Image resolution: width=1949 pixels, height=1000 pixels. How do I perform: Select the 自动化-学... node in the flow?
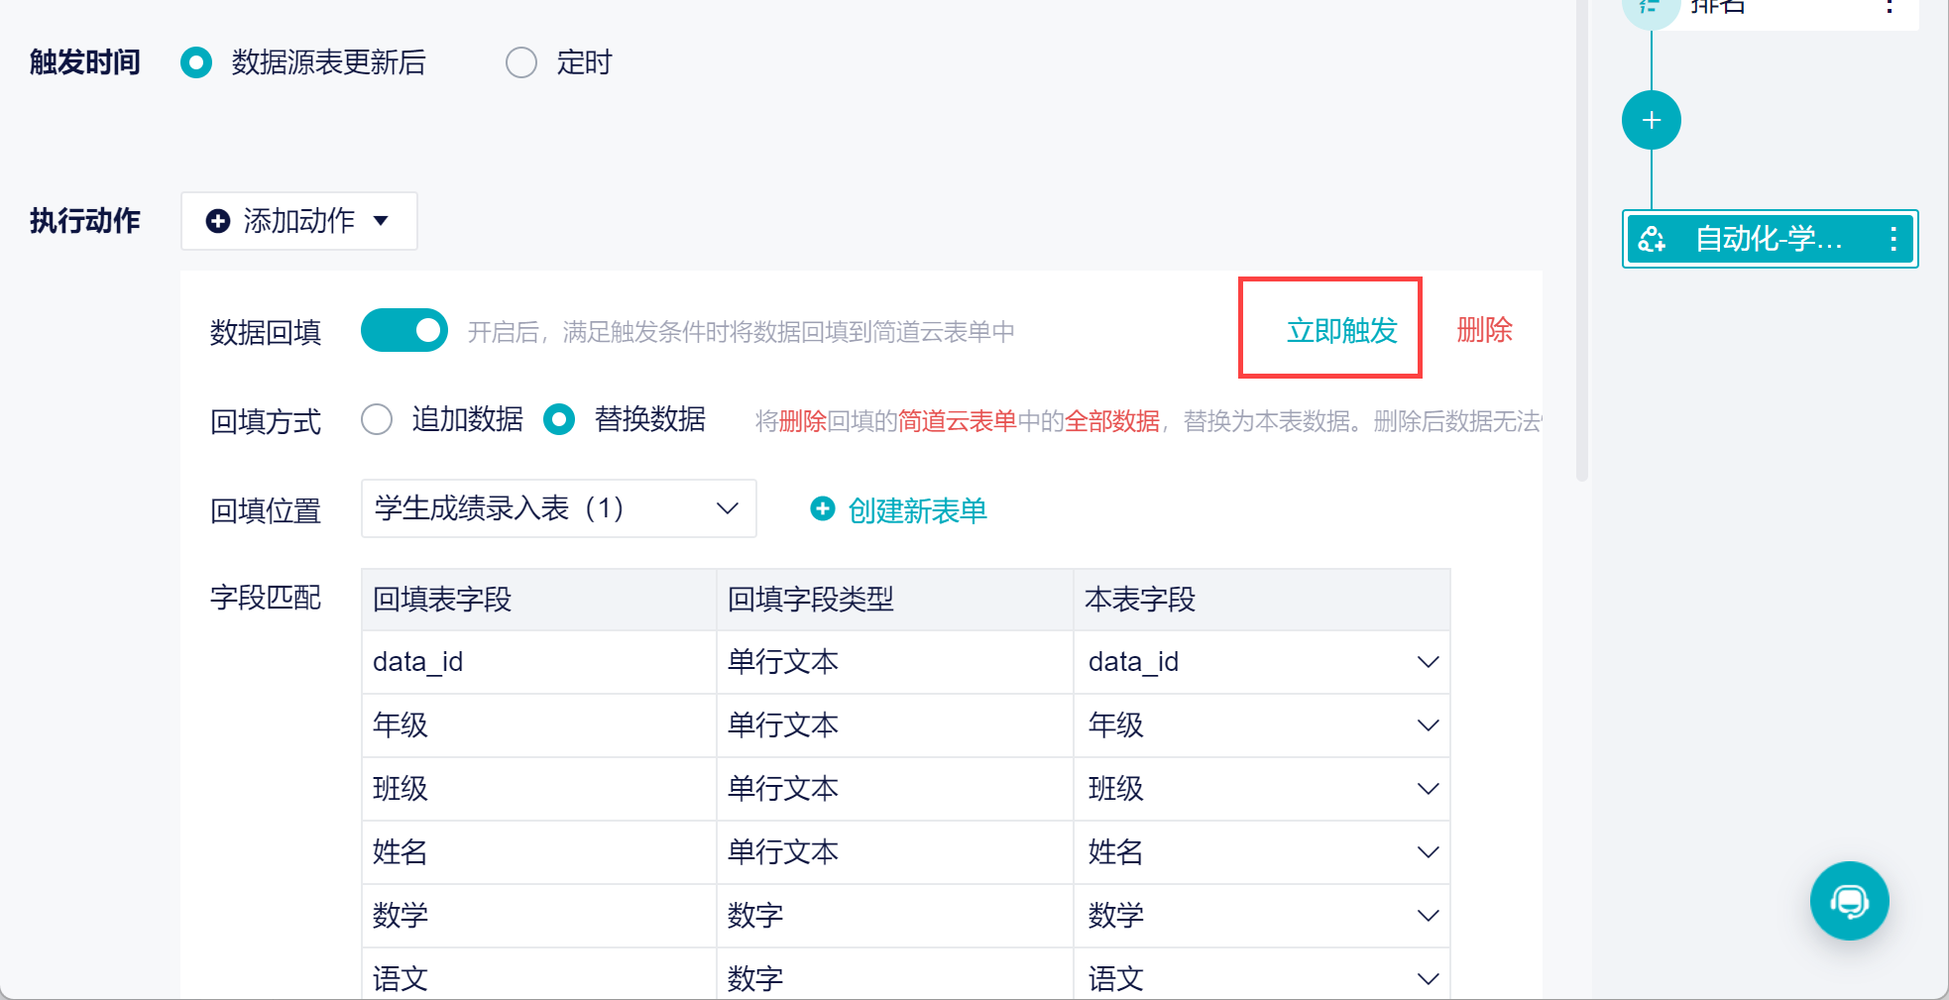point(1770,239)
